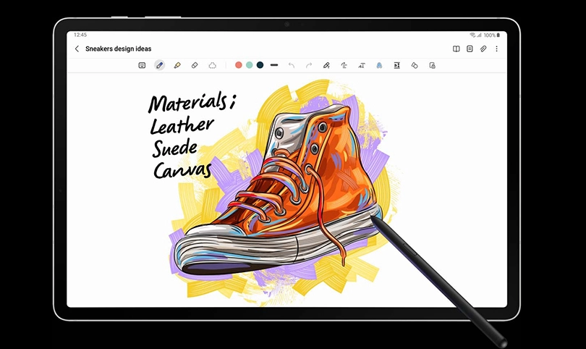Open the three-dot more options menu
Viewport: 586px width, 349px height.
[x=496, y=49]
